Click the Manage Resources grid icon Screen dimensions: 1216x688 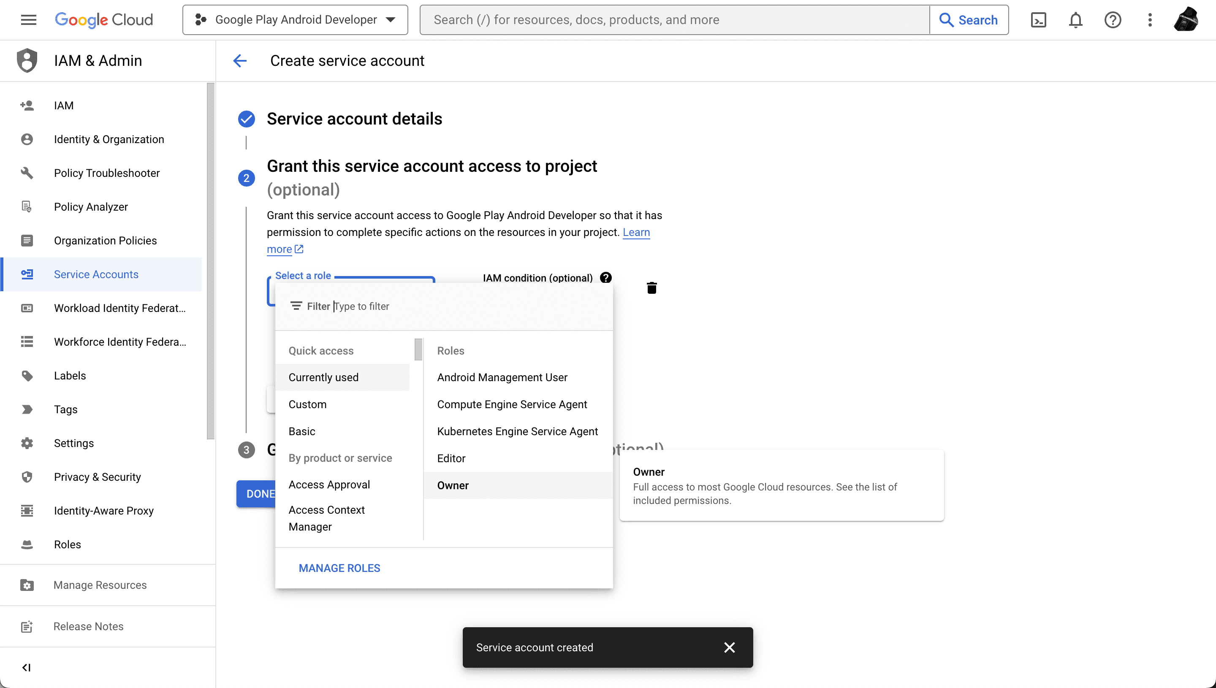coord(27,585)
